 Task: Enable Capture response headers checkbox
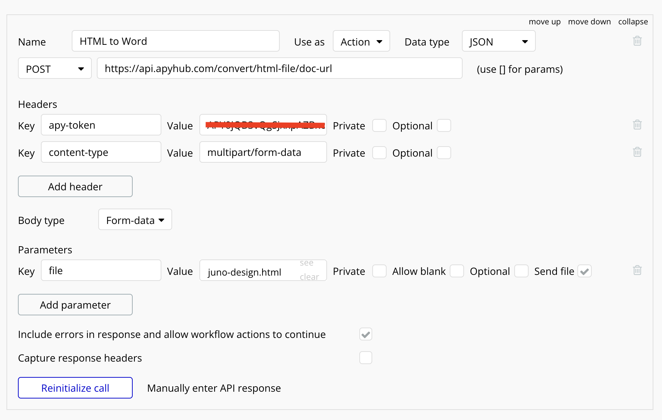(365, 358)
